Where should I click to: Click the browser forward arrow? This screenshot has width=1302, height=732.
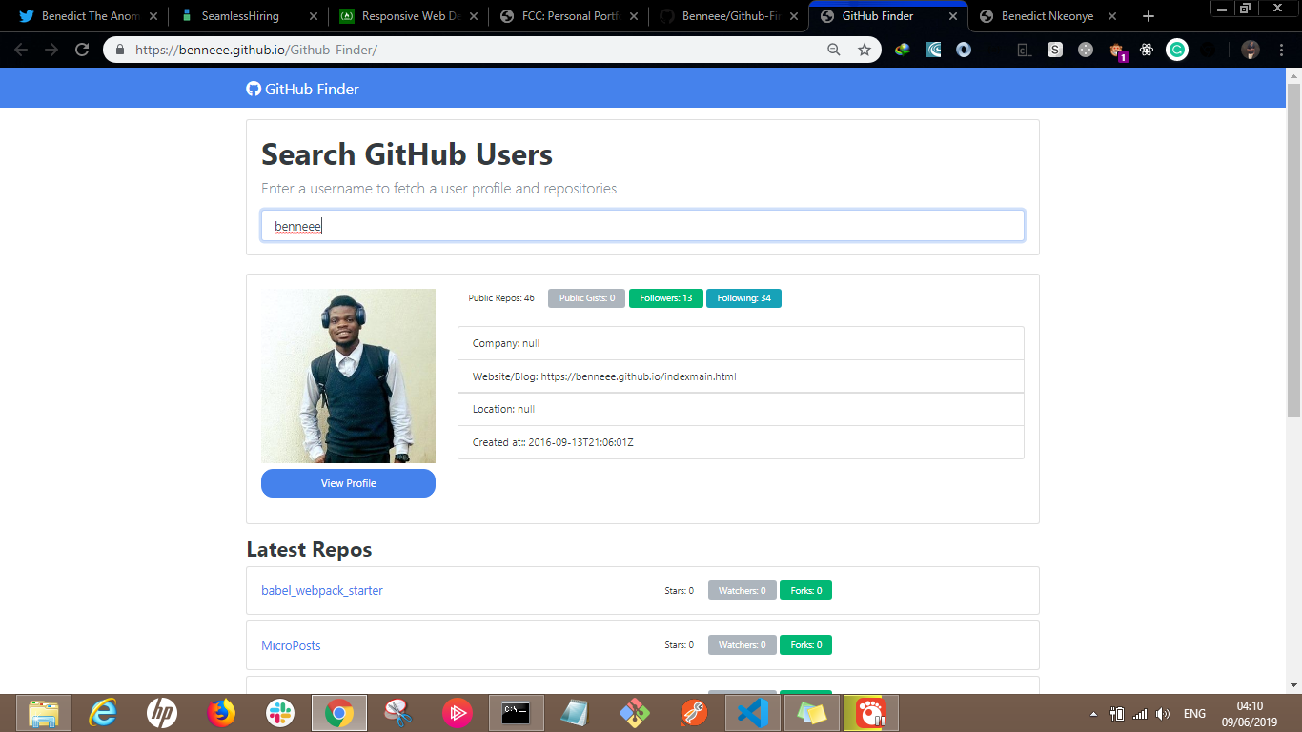[x=51, y=50]
